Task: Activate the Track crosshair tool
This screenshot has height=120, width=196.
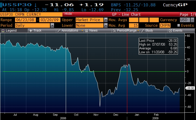Action: (x=31, y=31)
